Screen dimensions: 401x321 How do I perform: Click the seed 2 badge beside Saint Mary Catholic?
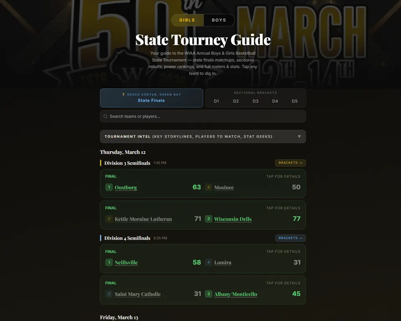109,294
